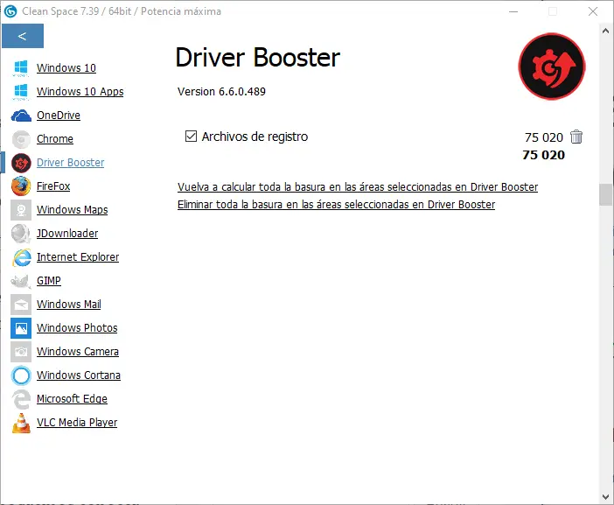The image size is (614, 505).
Task: Click the Windows 10 logo icon in sidebar
Action: (x=21, y=67)
